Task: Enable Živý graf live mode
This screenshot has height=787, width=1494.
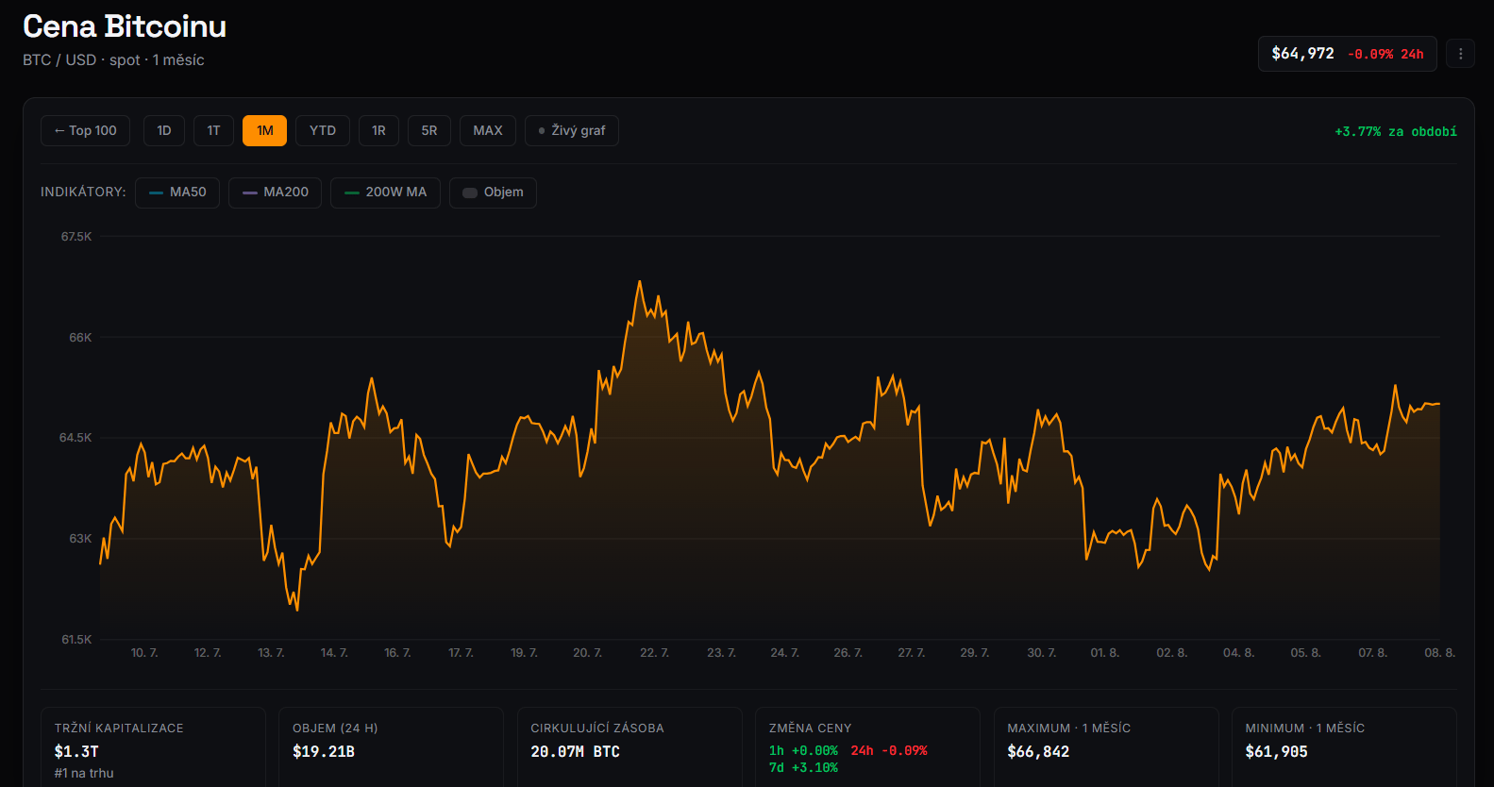Action: 572,130
